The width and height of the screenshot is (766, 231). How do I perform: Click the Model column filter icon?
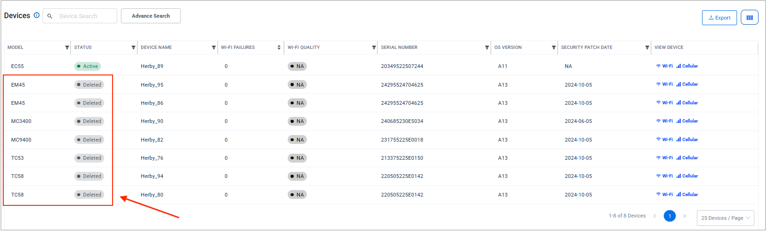(x=67, y=48)
